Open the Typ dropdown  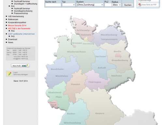click(x=68, y=5)
